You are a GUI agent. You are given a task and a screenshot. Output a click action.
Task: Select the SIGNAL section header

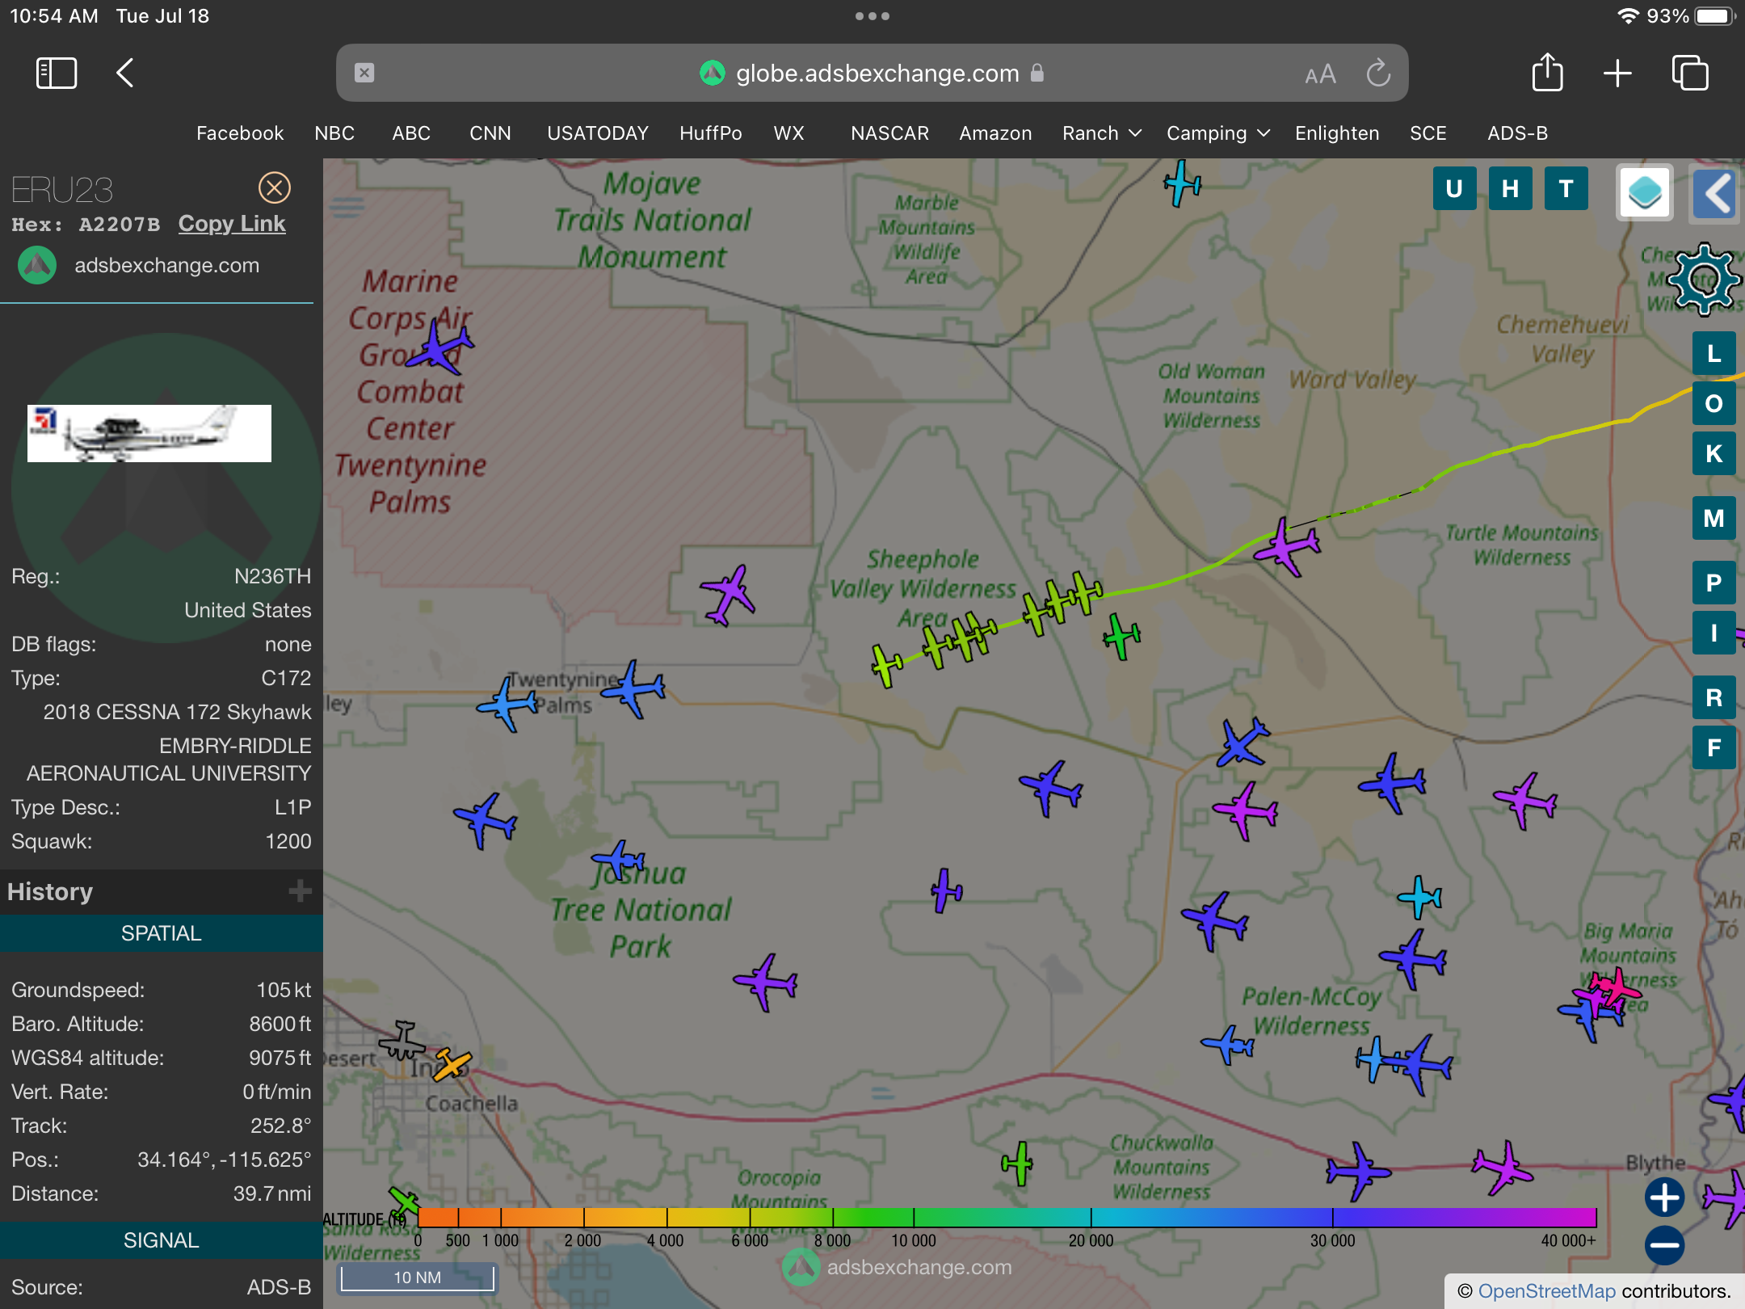(162, 1240)
